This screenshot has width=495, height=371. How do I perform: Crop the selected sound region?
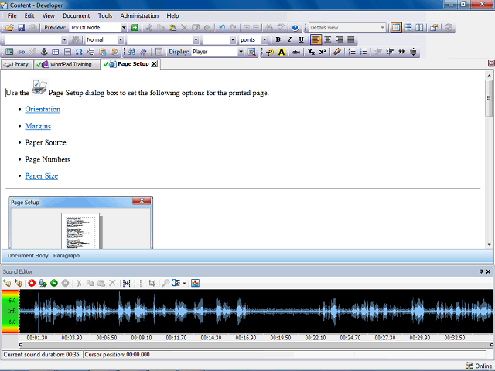coord(152,283)
